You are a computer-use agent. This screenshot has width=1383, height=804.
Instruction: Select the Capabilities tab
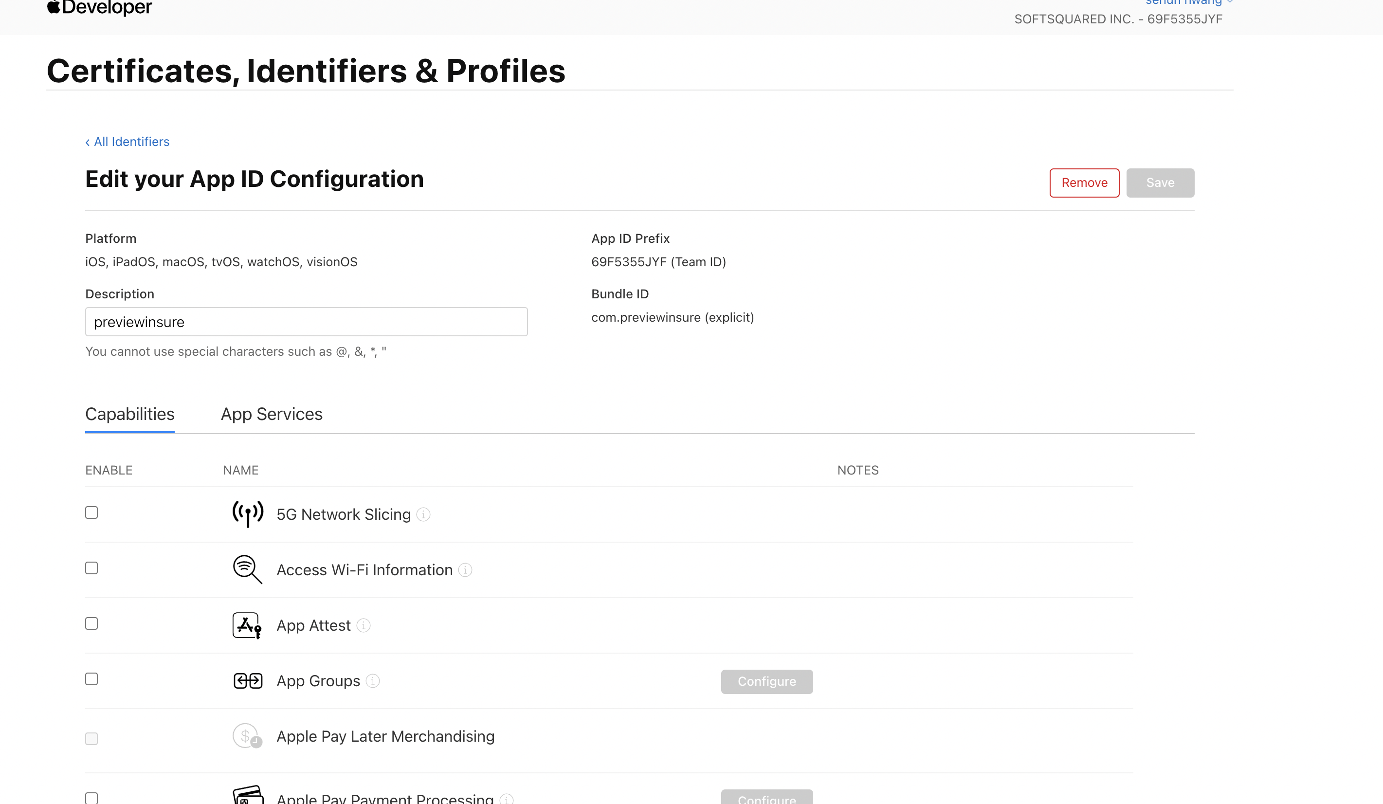point(129,414)
